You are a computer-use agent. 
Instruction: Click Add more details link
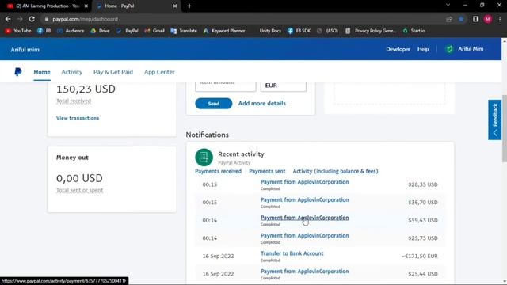tap(262, 104)
